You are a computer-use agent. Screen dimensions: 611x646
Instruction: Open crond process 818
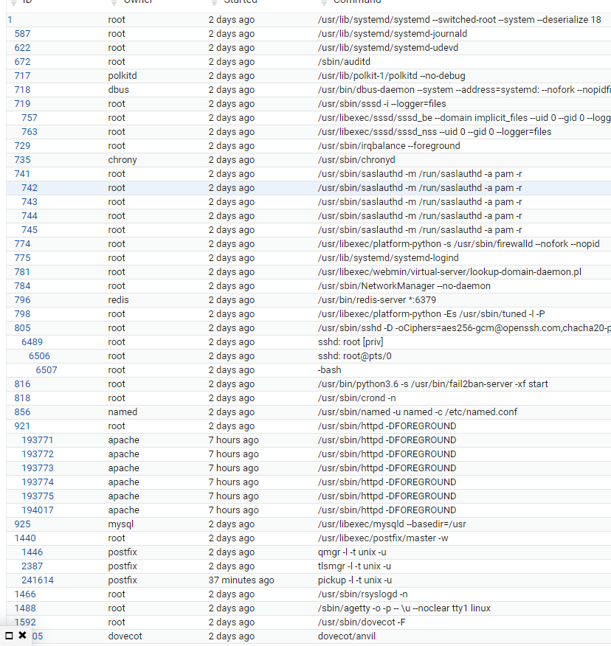pos(22,398)
